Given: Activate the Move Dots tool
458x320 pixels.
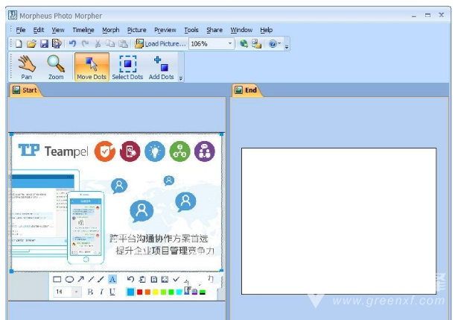Looking at the screenshot, I should pyautogui.click(x=92, y=67).
